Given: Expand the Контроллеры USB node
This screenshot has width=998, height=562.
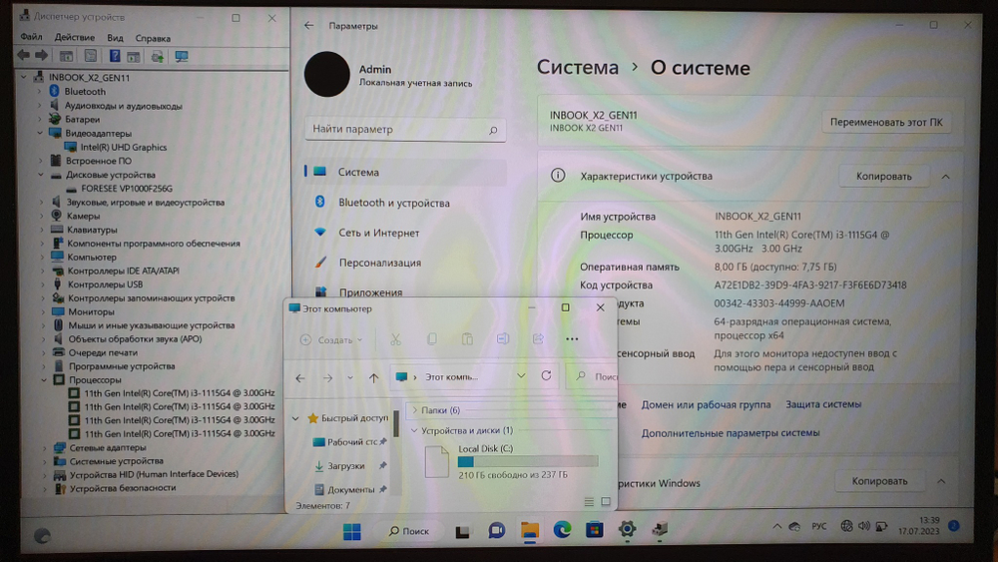Looking at the screenshot, I should 42,284.
